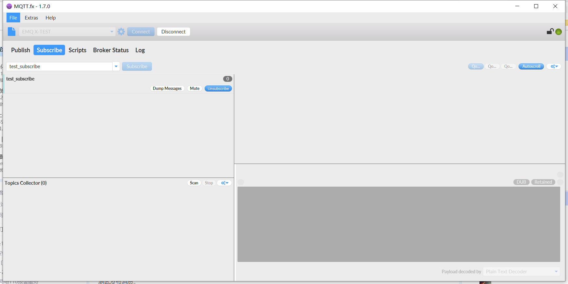This screenshot has height=284, width=568.
Task: Click the Connect button
Action: 141,31
